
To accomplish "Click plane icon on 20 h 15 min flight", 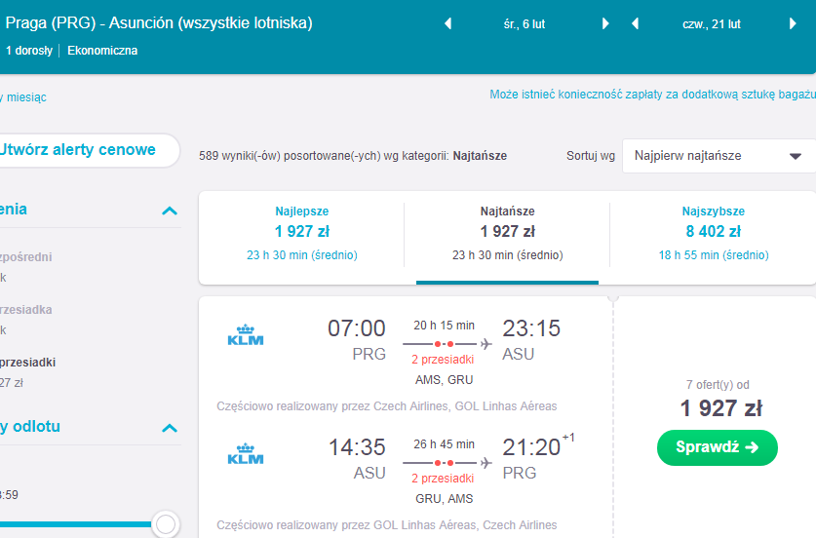I will pyautogui.click(x=486, y=344).
